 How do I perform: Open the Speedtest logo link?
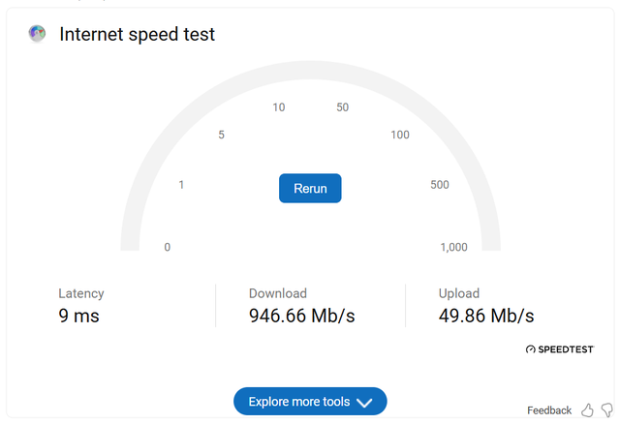click(559, 348)
